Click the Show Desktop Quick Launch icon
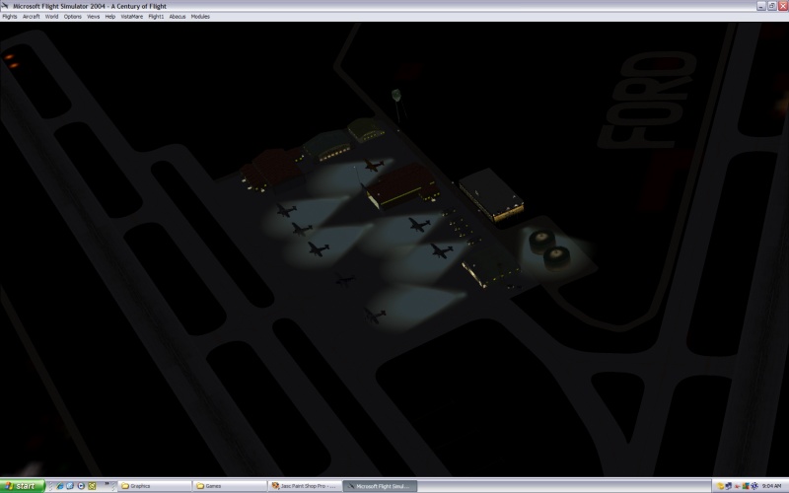Screen dimensions: 789x493 [70, 486]
